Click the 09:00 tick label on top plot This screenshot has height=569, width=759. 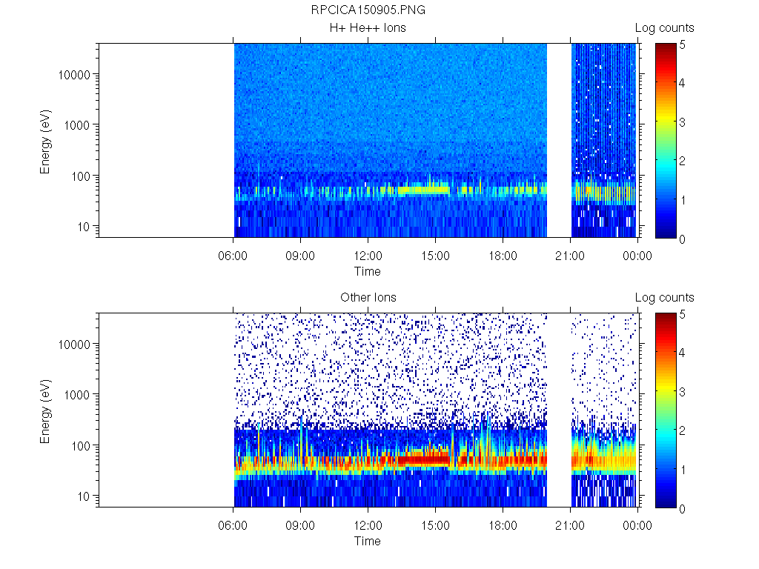[300, 256]
